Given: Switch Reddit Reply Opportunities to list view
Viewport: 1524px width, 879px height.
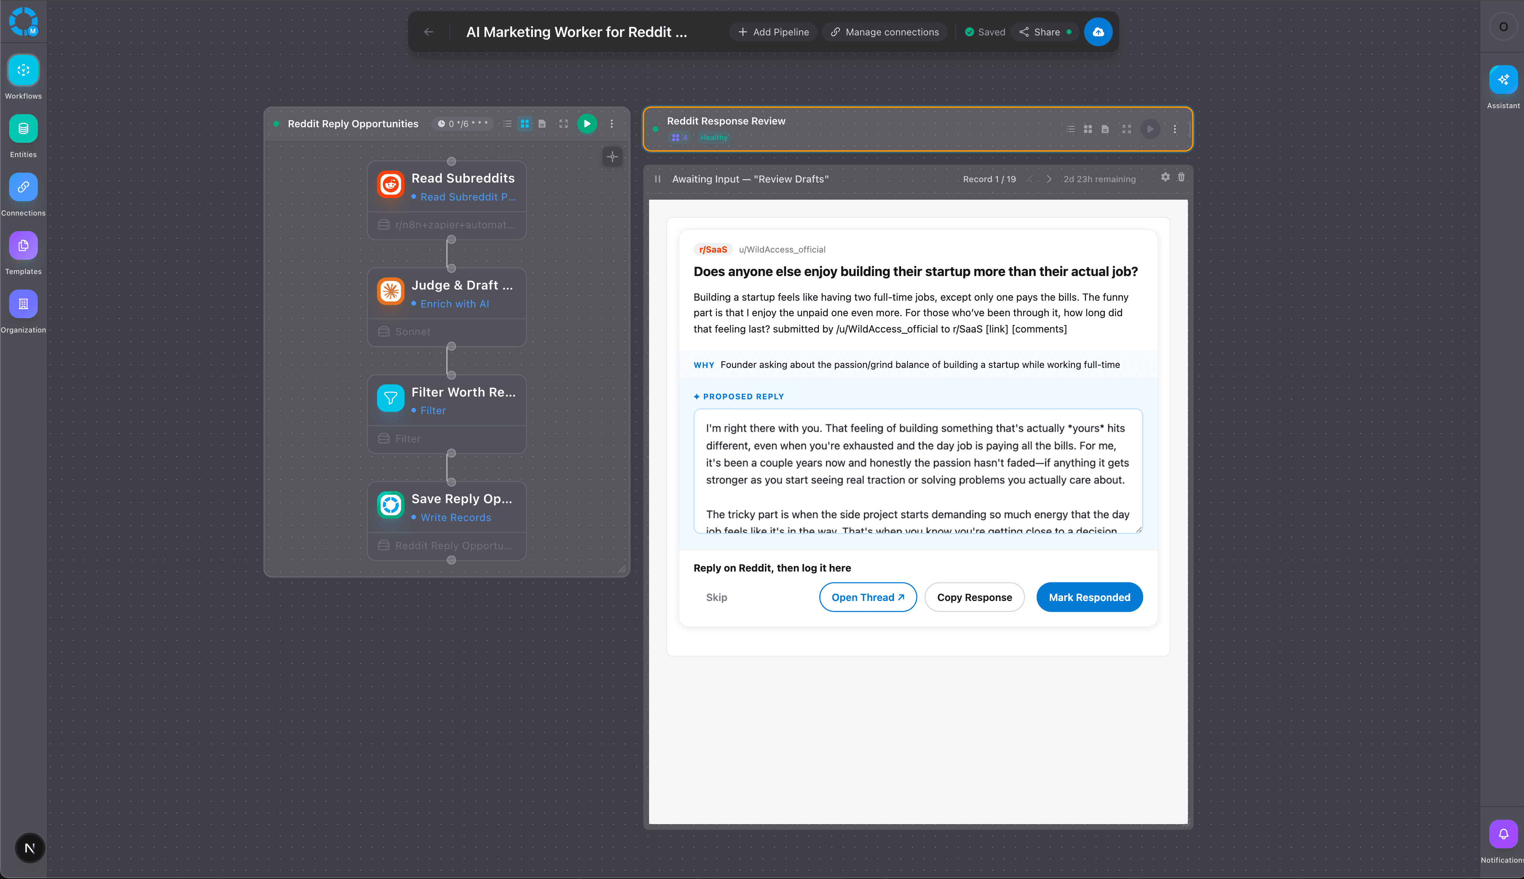Looking at the screenshot, I should (507, 124).
